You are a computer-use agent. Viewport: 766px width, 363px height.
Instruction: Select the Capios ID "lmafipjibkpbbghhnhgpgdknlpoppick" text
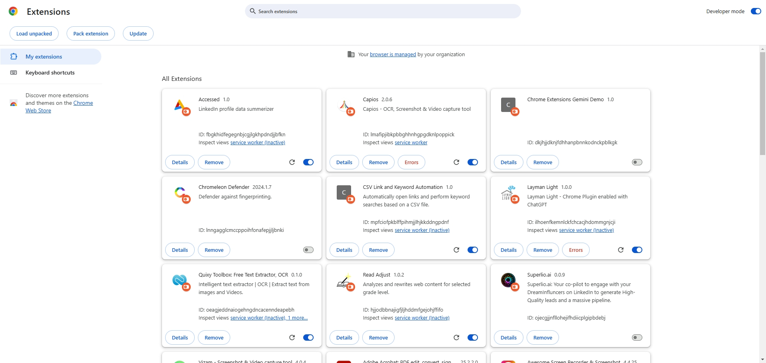coord(413,135)
